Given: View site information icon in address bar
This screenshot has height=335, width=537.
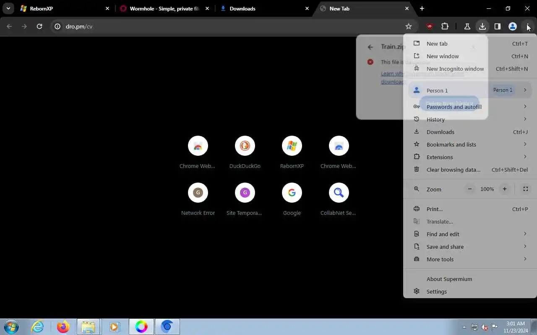Looking at the screenshot, I should [58, 26].
